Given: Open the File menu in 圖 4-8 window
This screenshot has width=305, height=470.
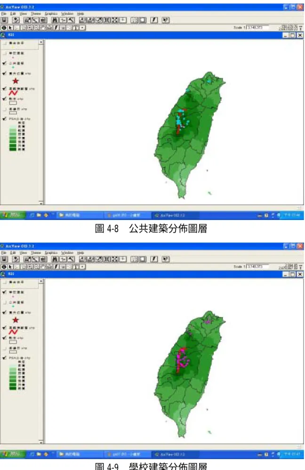Looking at the screenshot, I should 4,14.
